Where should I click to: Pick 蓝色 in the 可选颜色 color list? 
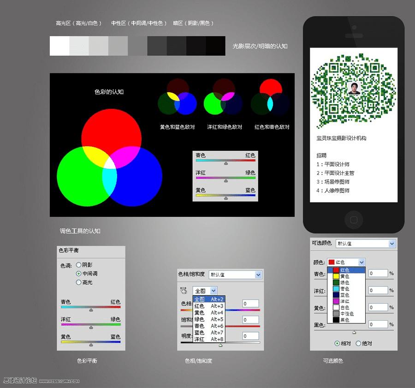coord(346,295)
